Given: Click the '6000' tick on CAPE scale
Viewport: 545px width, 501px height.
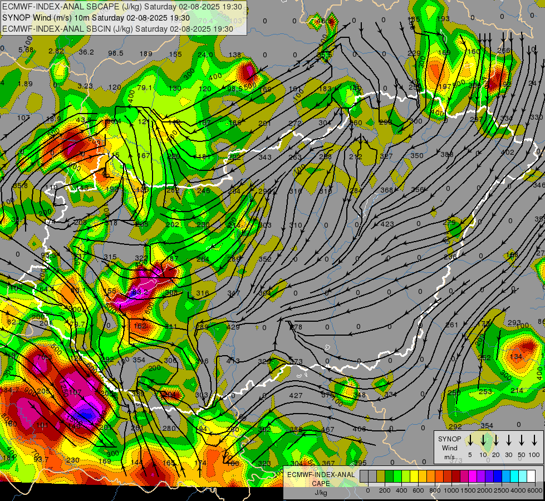Looking at the screenshot, I should (x=534, y=490).
